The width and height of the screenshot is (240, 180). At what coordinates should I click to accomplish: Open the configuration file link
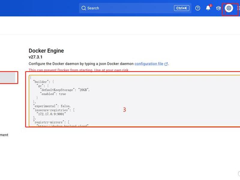(149, 64)
